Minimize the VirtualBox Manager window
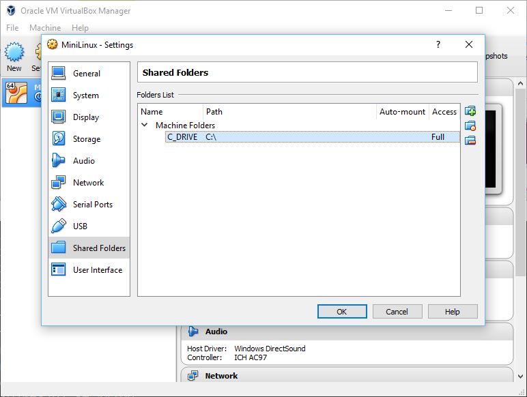527x397 pixels. click(x=448, y=10)
